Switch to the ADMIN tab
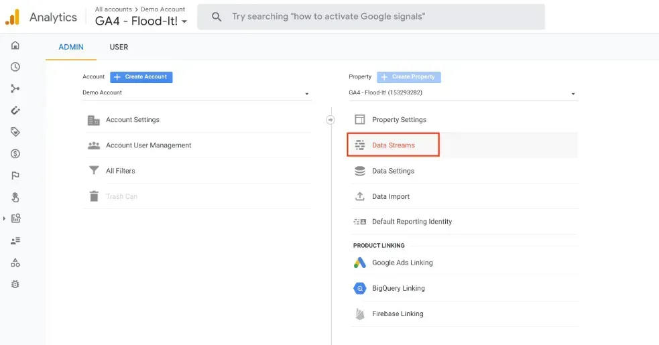Screen dimensions: 659x345 [71, 47]
